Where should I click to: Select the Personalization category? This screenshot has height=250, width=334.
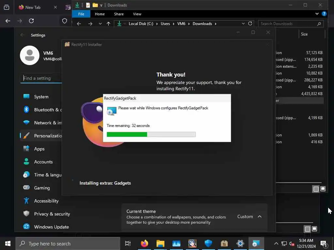click(41, 136)
